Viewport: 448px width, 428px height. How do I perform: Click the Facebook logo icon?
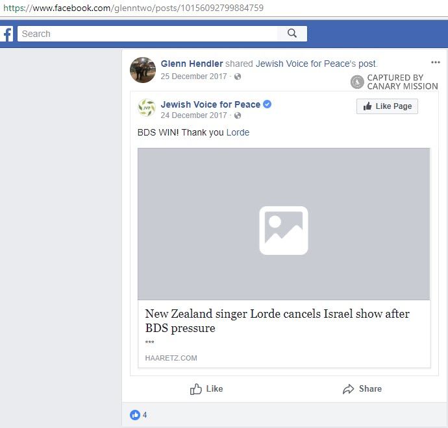pyautogui.click(x=6, y=34)
